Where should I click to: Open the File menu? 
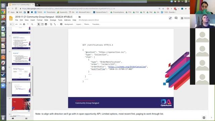[16, 20]
